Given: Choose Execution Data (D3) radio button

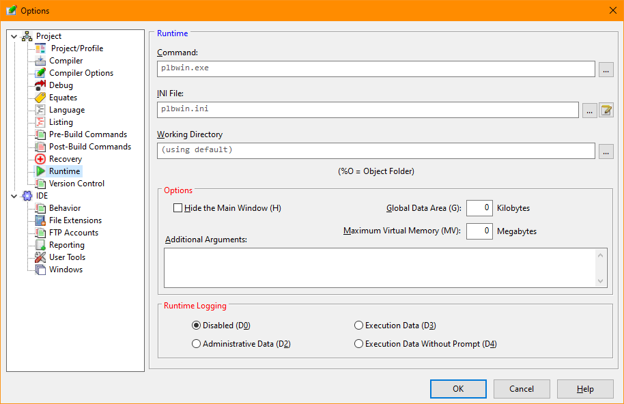Looking at the screenshot, I should click(359, 326).
